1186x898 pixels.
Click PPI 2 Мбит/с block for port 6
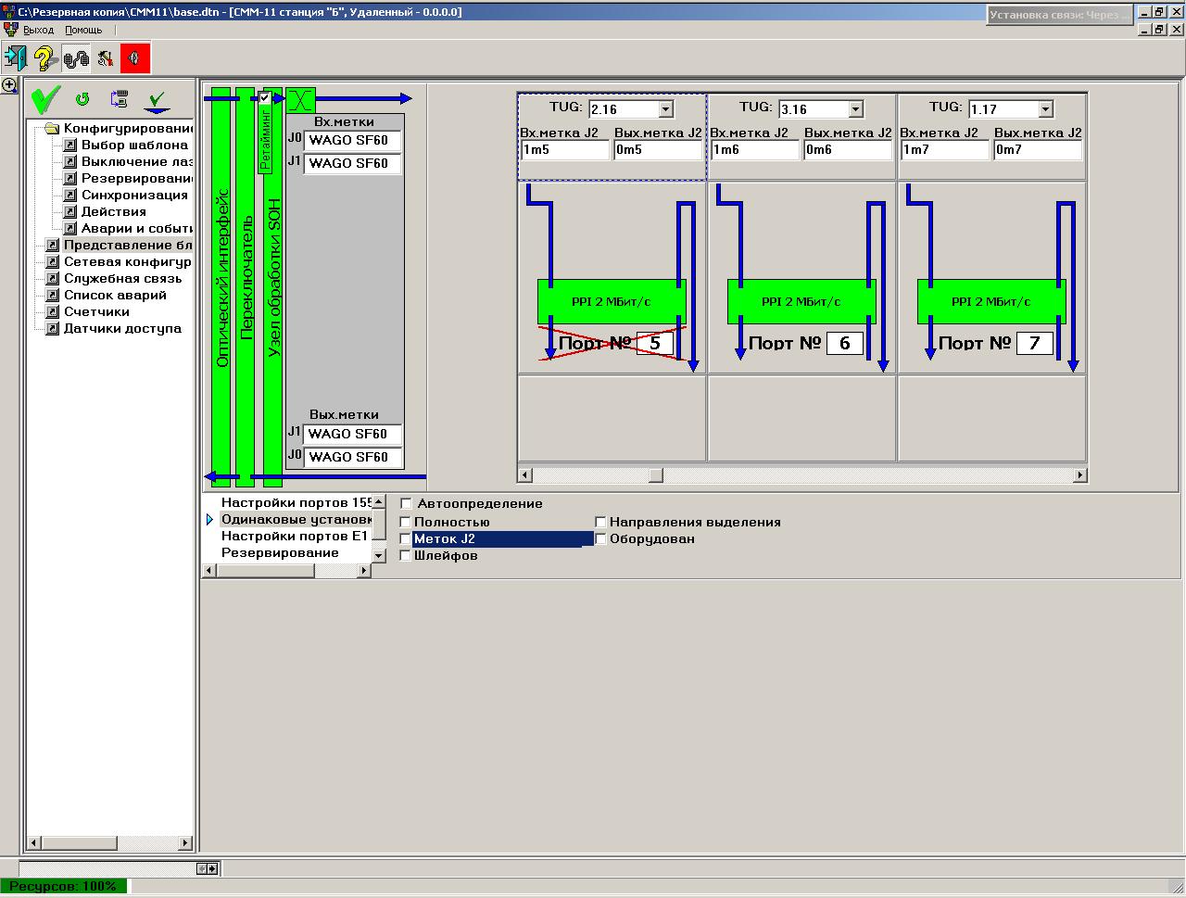pos(801,301)
